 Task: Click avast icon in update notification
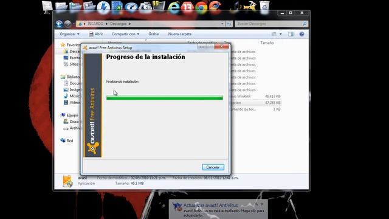(x=177, y=207)
